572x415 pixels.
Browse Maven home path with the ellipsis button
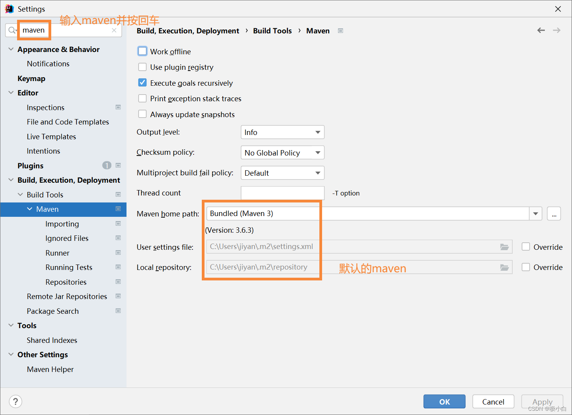[554, 214]
